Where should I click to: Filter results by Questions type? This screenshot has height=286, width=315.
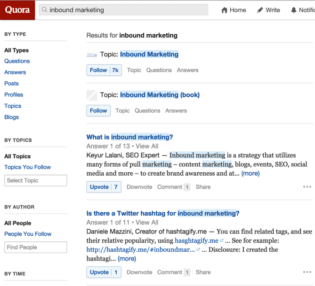pos(17,61)
